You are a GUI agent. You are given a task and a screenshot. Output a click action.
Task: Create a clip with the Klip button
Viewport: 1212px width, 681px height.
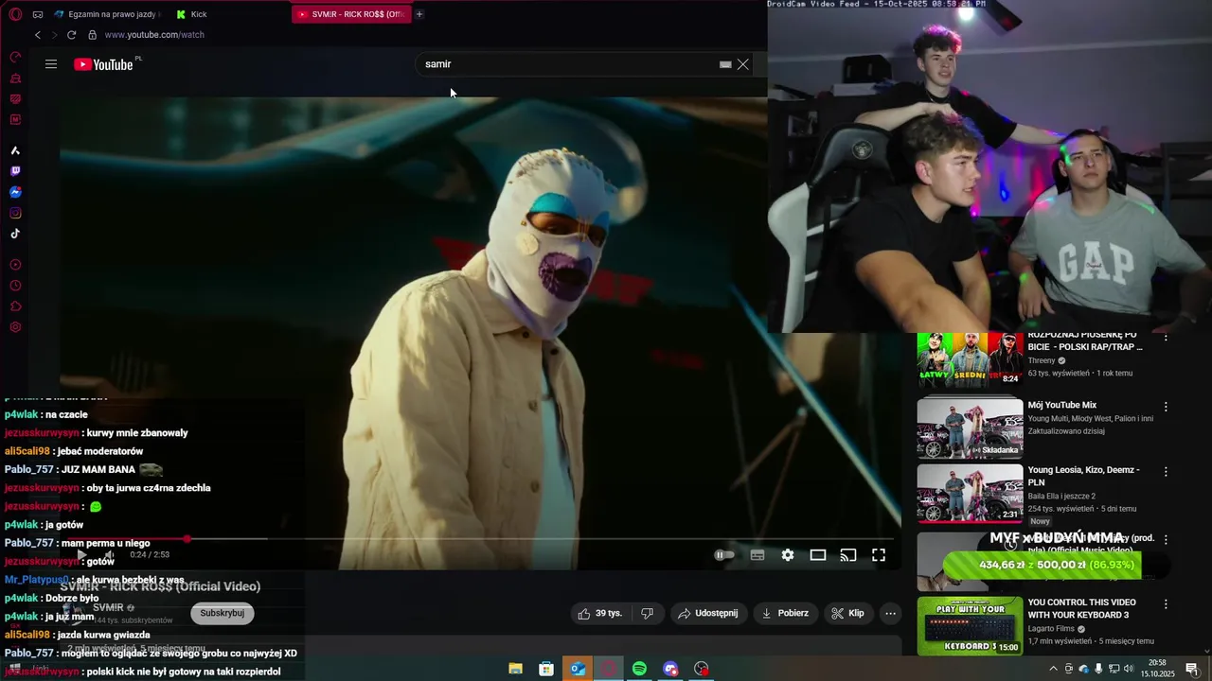pyautogui.click(x=847, y=613)
